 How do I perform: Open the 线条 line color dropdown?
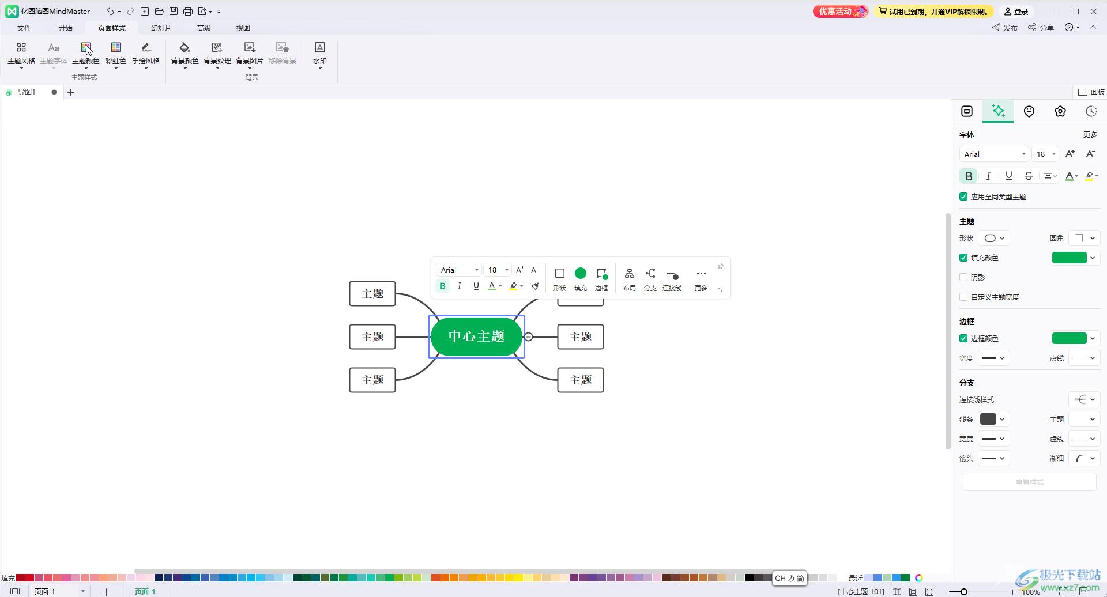point(994,419)
